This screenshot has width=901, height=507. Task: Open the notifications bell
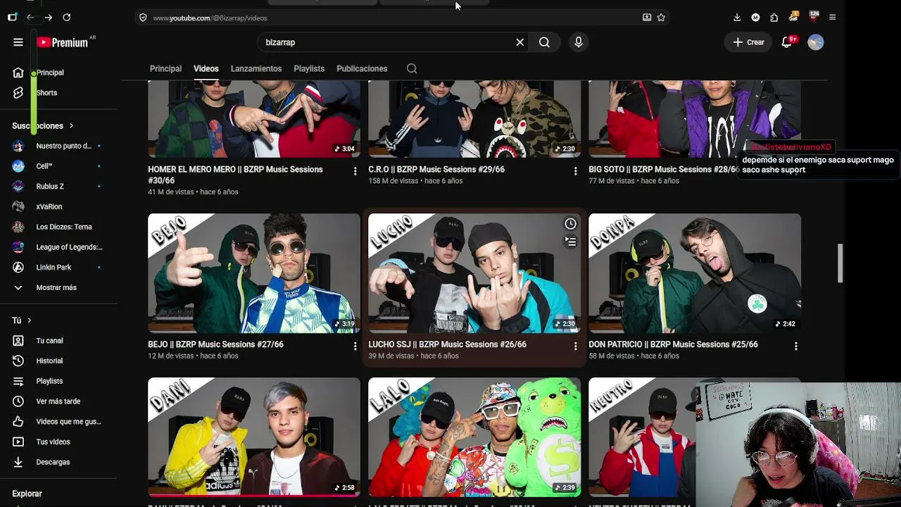787,42
